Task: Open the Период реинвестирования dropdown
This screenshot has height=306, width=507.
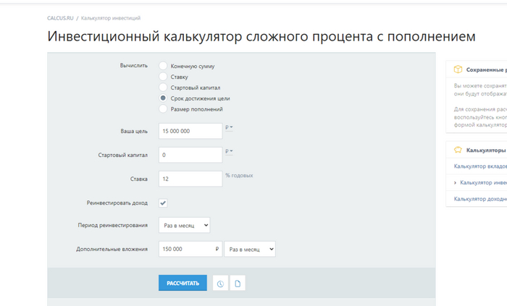Action: pos(184,226)
